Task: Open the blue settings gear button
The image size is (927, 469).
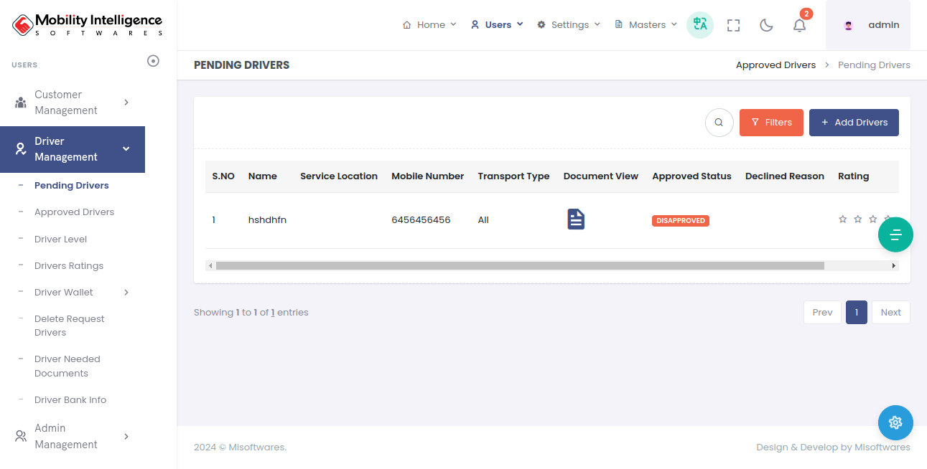Action: pyautogui.click(x=895, y=422)
